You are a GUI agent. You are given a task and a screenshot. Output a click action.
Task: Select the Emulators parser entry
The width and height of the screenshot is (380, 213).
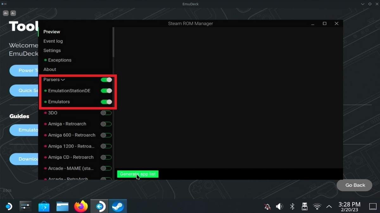click(x=59, y=102)
